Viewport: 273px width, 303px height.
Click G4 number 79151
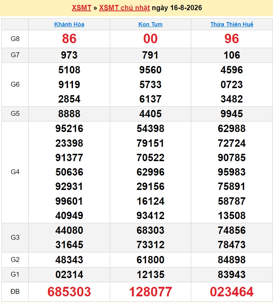click(150, 143)
